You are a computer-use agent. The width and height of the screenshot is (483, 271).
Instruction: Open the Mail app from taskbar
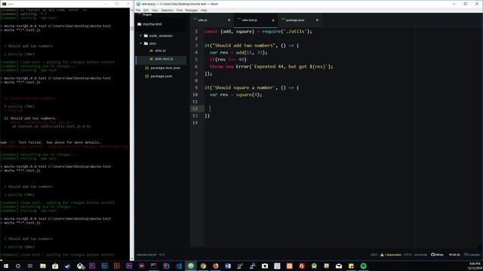pos(339,266)
